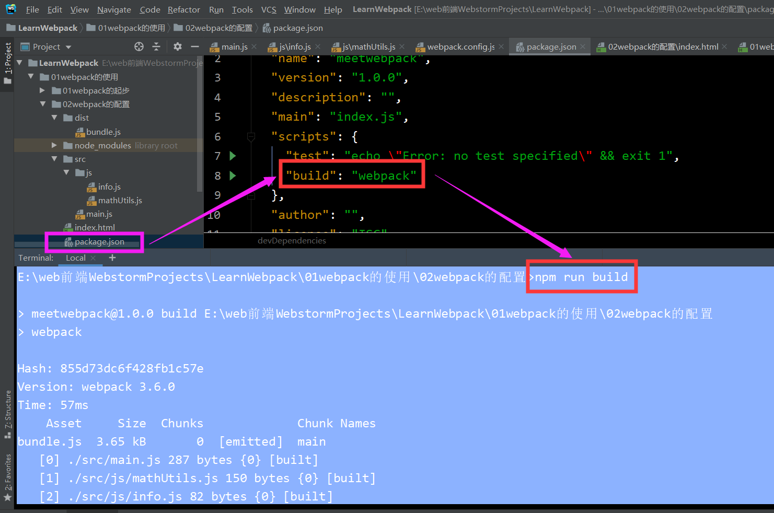Click the dist folder icon

pos(68,118)
